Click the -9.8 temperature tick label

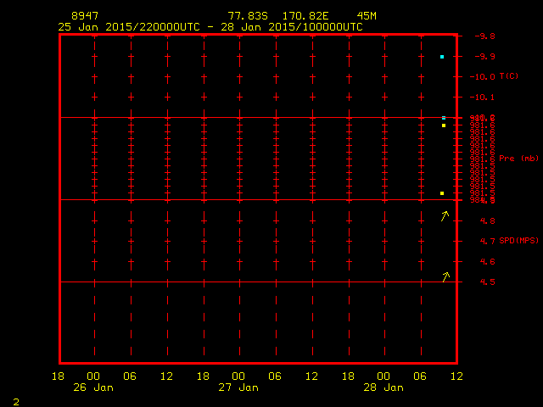coord(484,36)
